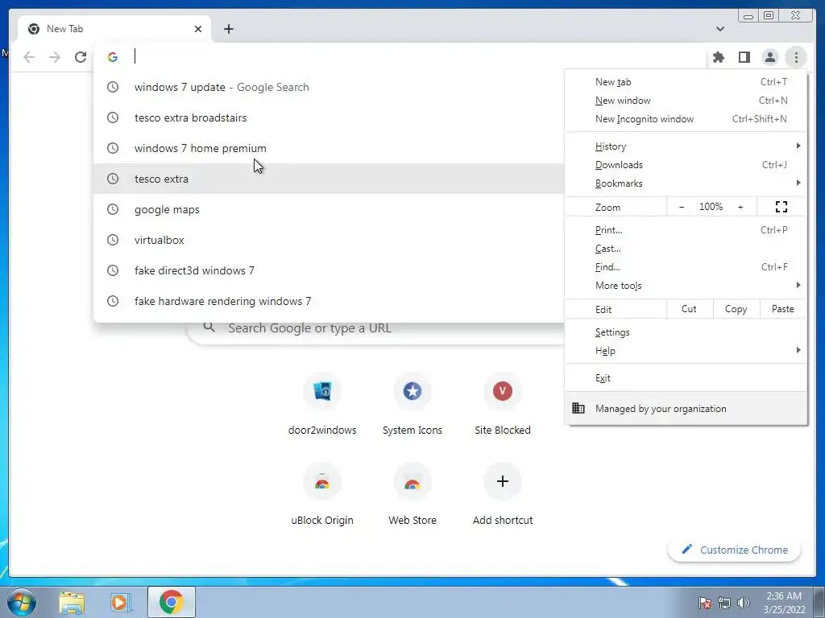Select New window menu item
This screenshot has height=618, width=825.
[x=686, y=101]
